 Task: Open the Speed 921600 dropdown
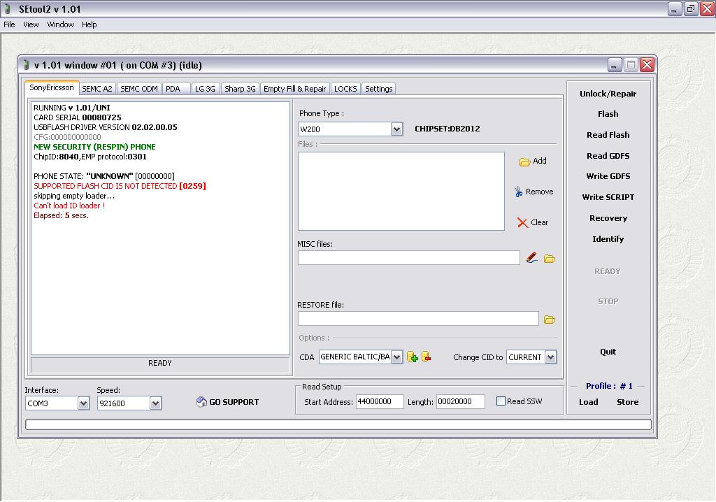click(155, 403)
